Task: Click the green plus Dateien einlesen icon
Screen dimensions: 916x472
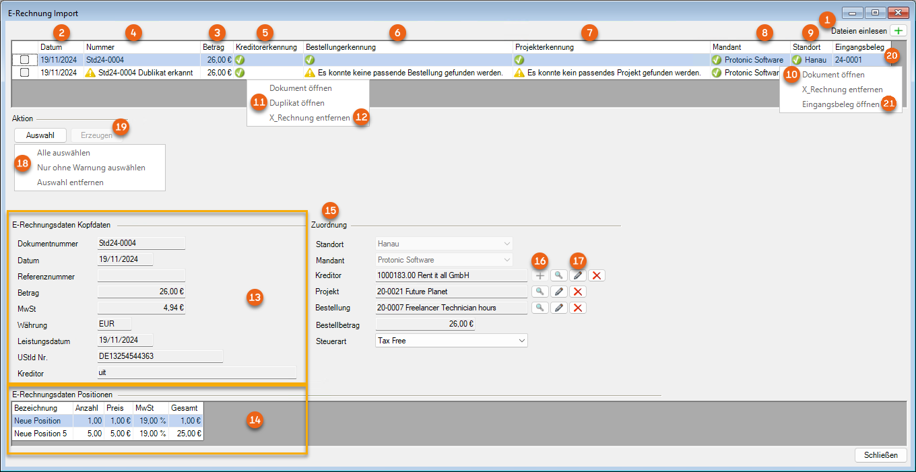Action: [x=898, y=31]
